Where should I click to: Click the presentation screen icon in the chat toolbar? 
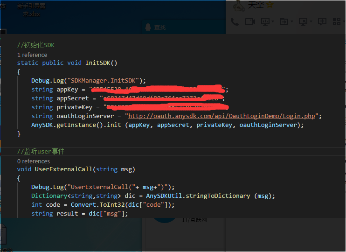(265, 21)
